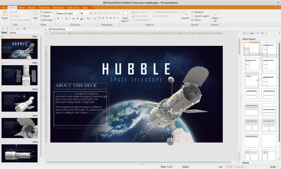This screenshot has height=169, width=281.
Task: Apply strikethrough formatting icon
Action: (73, 19)
